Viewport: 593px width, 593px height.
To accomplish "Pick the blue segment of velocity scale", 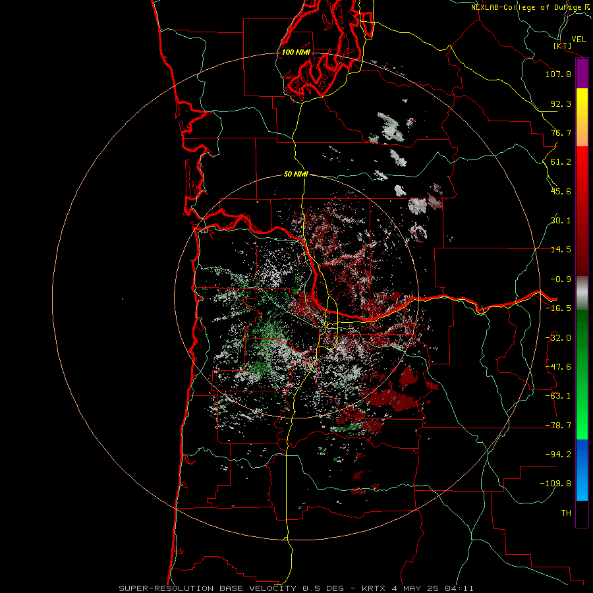I will click(582, 470).
